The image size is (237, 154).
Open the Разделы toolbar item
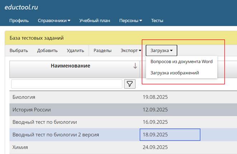tap(102, 50)
